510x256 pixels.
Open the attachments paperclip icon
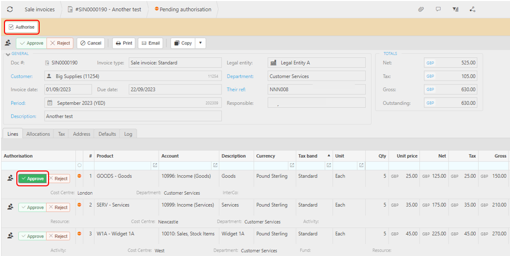421,9
